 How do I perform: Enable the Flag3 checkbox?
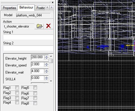[17, 98]
